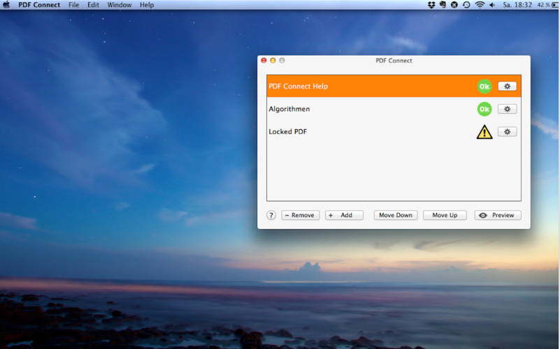Open the Wi-Fi status menu
This screenshot has height=349, width=560.
(480, 5)
